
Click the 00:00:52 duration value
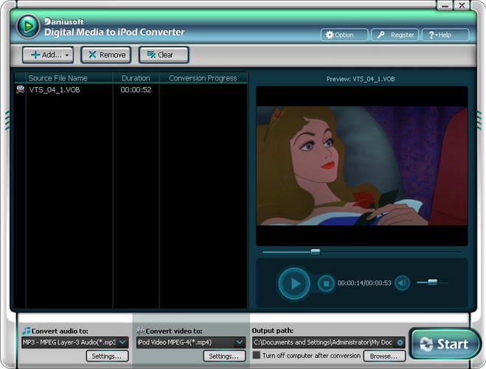[x=136, y=89]
